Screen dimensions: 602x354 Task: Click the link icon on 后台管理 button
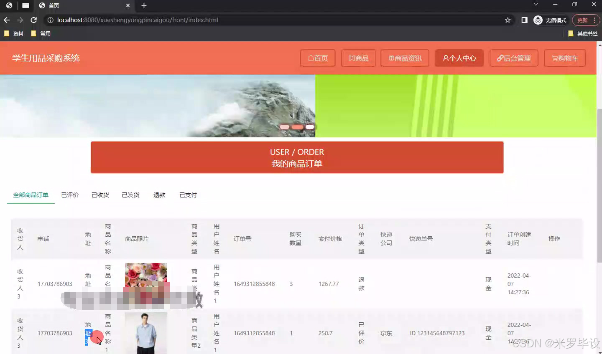click(x=501, y=58)
